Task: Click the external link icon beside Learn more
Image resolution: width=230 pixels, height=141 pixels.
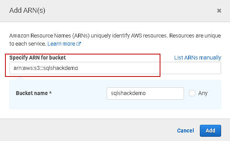Action: click(x=78, y=44)
